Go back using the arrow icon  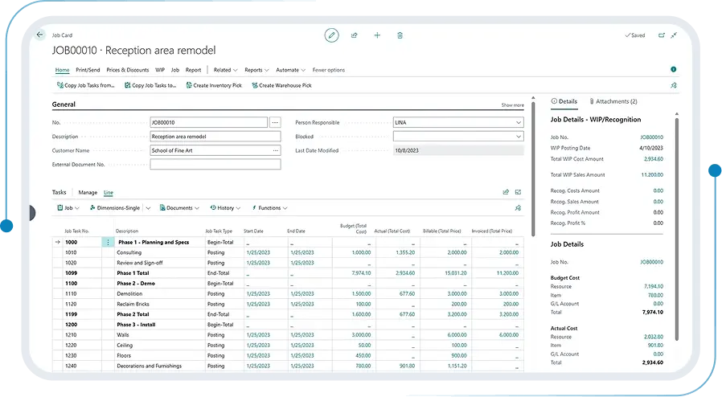coord(39,35)
